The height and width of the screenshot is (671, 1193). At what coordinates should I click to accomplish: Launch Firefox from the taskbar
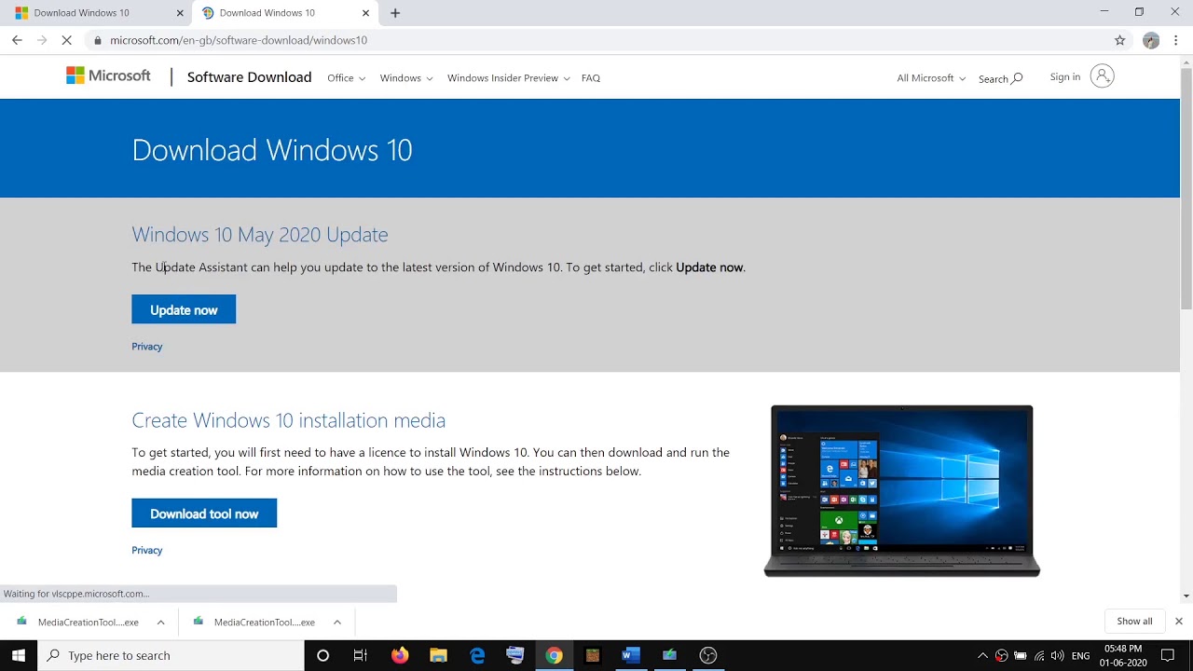(400, 655)
